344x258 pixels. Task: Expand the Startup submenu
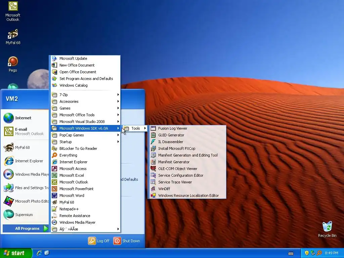(x=86, y=142)
